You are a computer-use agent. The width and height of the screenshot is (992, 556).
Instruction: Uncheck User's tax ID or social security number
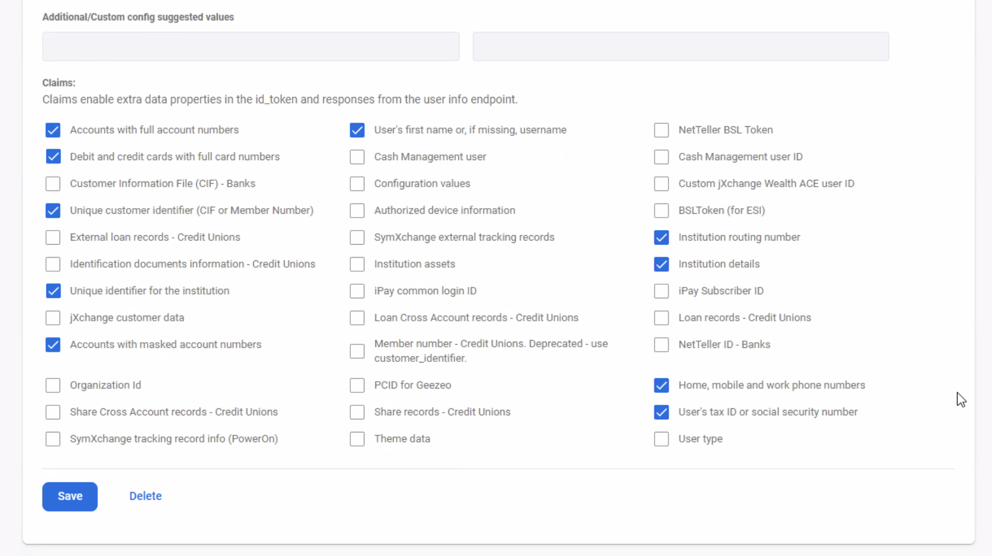click(x=662, y=412)
